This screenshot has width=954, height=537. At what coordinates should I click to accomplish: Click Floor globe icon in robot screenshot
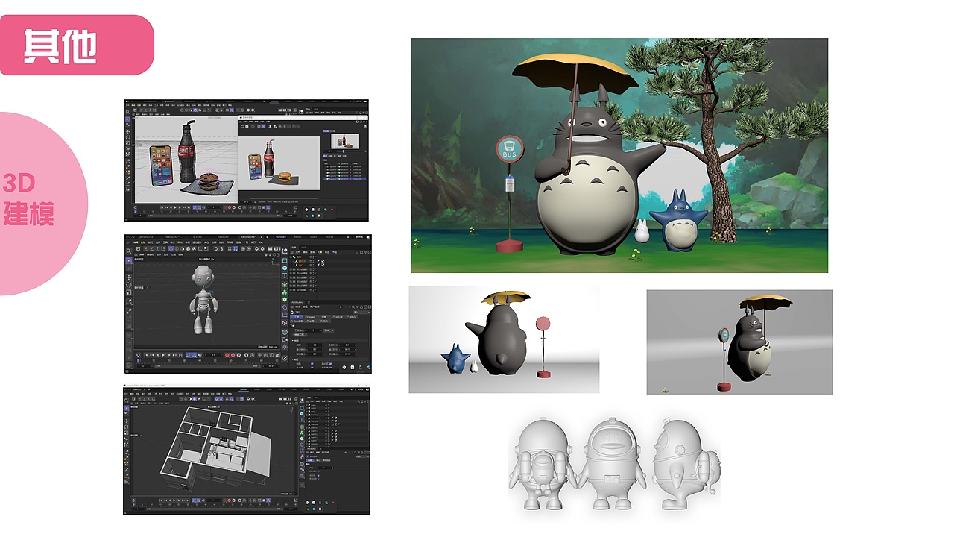(x=285, y=332)
